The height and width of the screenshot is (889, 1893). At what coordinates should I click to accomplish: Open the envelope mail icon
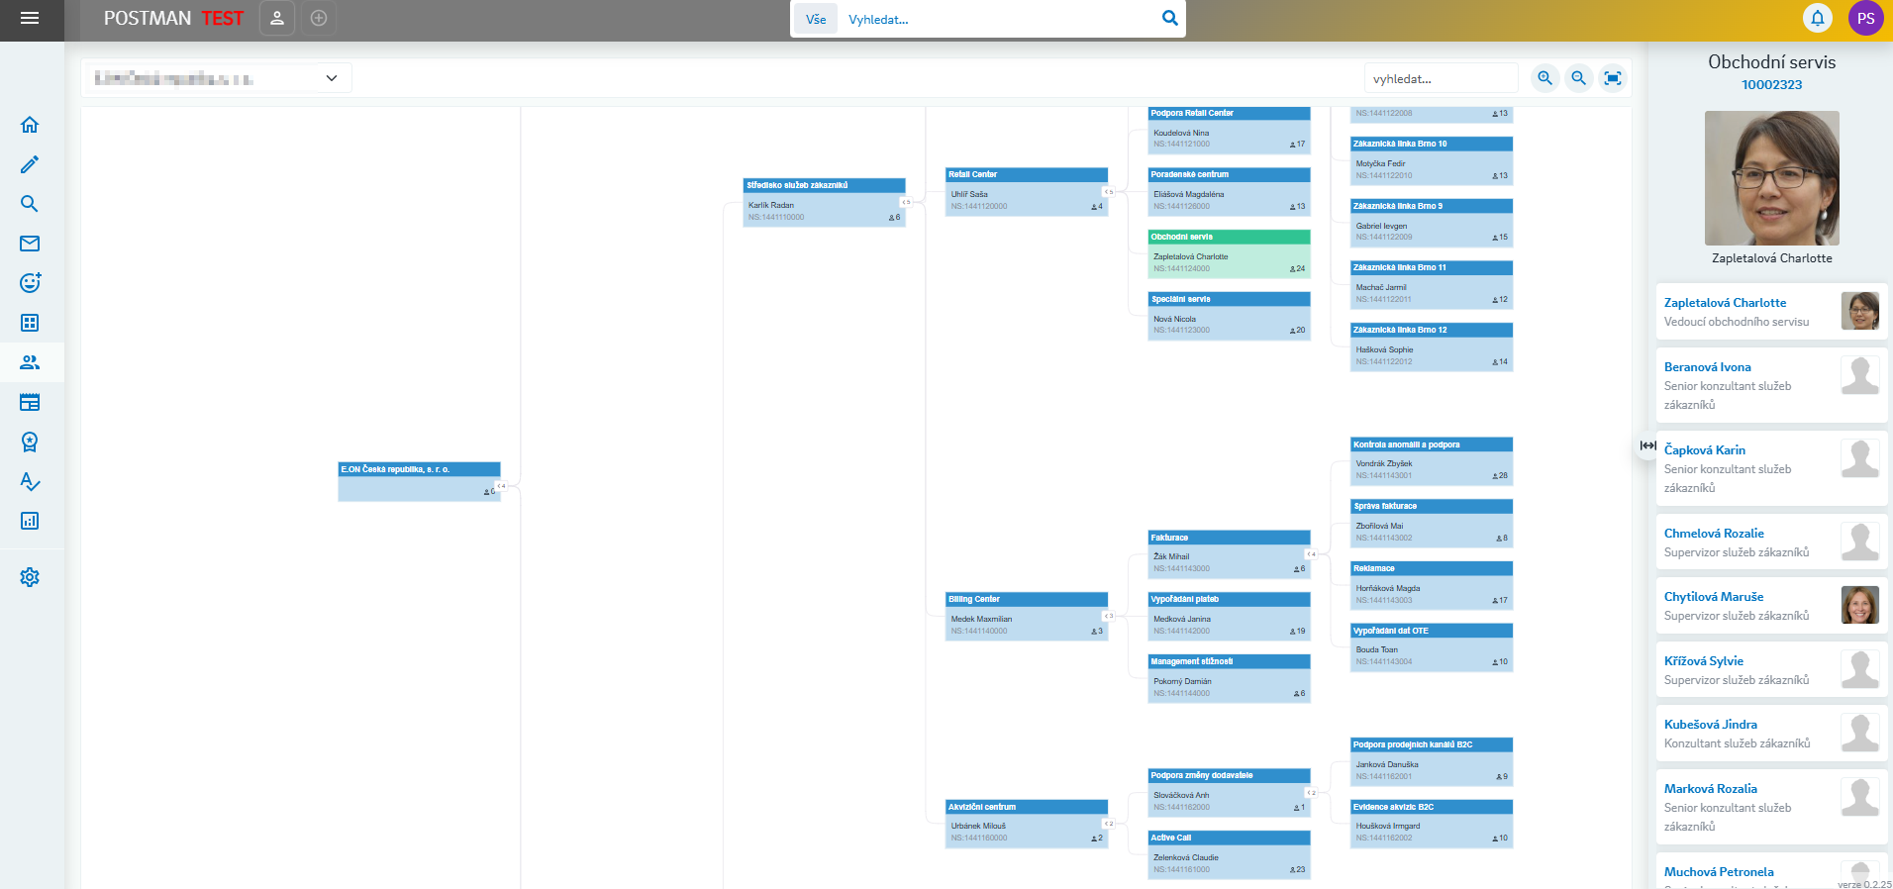(30, 244)
